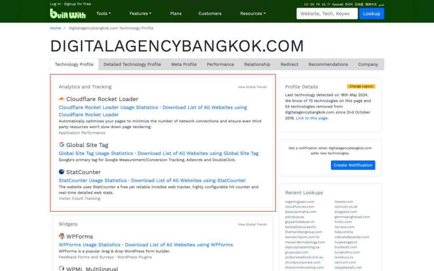View Global Trends for Analytics and Tracking
434x271 pixels.
click(252, 87)
